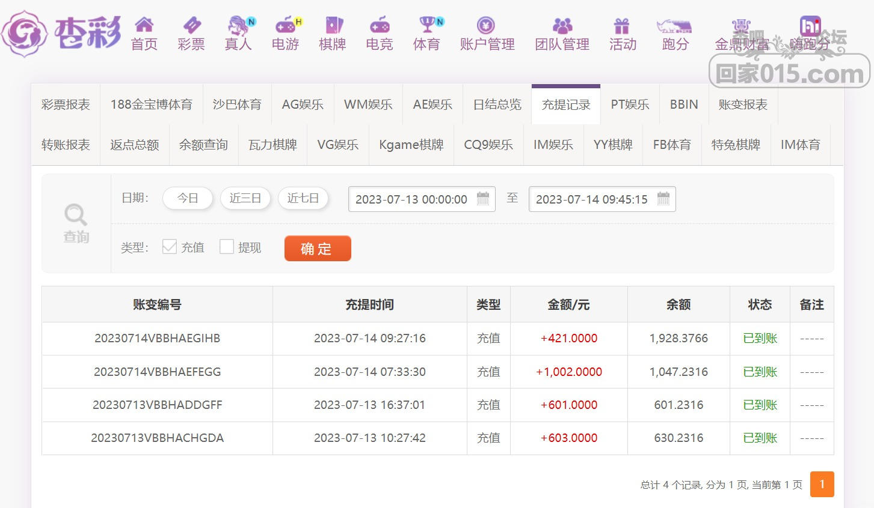
Task: Enable the 提现 type checkbox
Action: coord(227,247)
